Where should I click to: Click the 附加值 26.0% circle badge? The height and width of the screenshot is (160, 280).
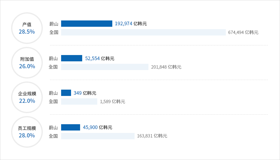point(27,63)
